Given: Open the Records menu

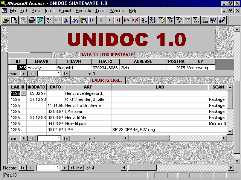Looking at the screenshot, I should pos(83,11).
